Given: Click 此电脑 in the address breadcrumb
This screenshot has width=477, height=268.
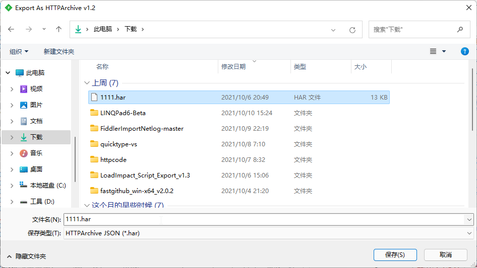Looking at the screenshot, I should pos(103,29).
